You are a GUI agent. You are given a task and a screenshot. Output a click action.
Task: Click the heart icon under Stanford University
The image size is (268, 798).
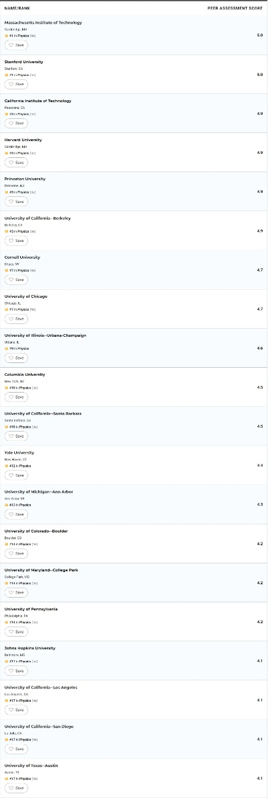(11, 85)
